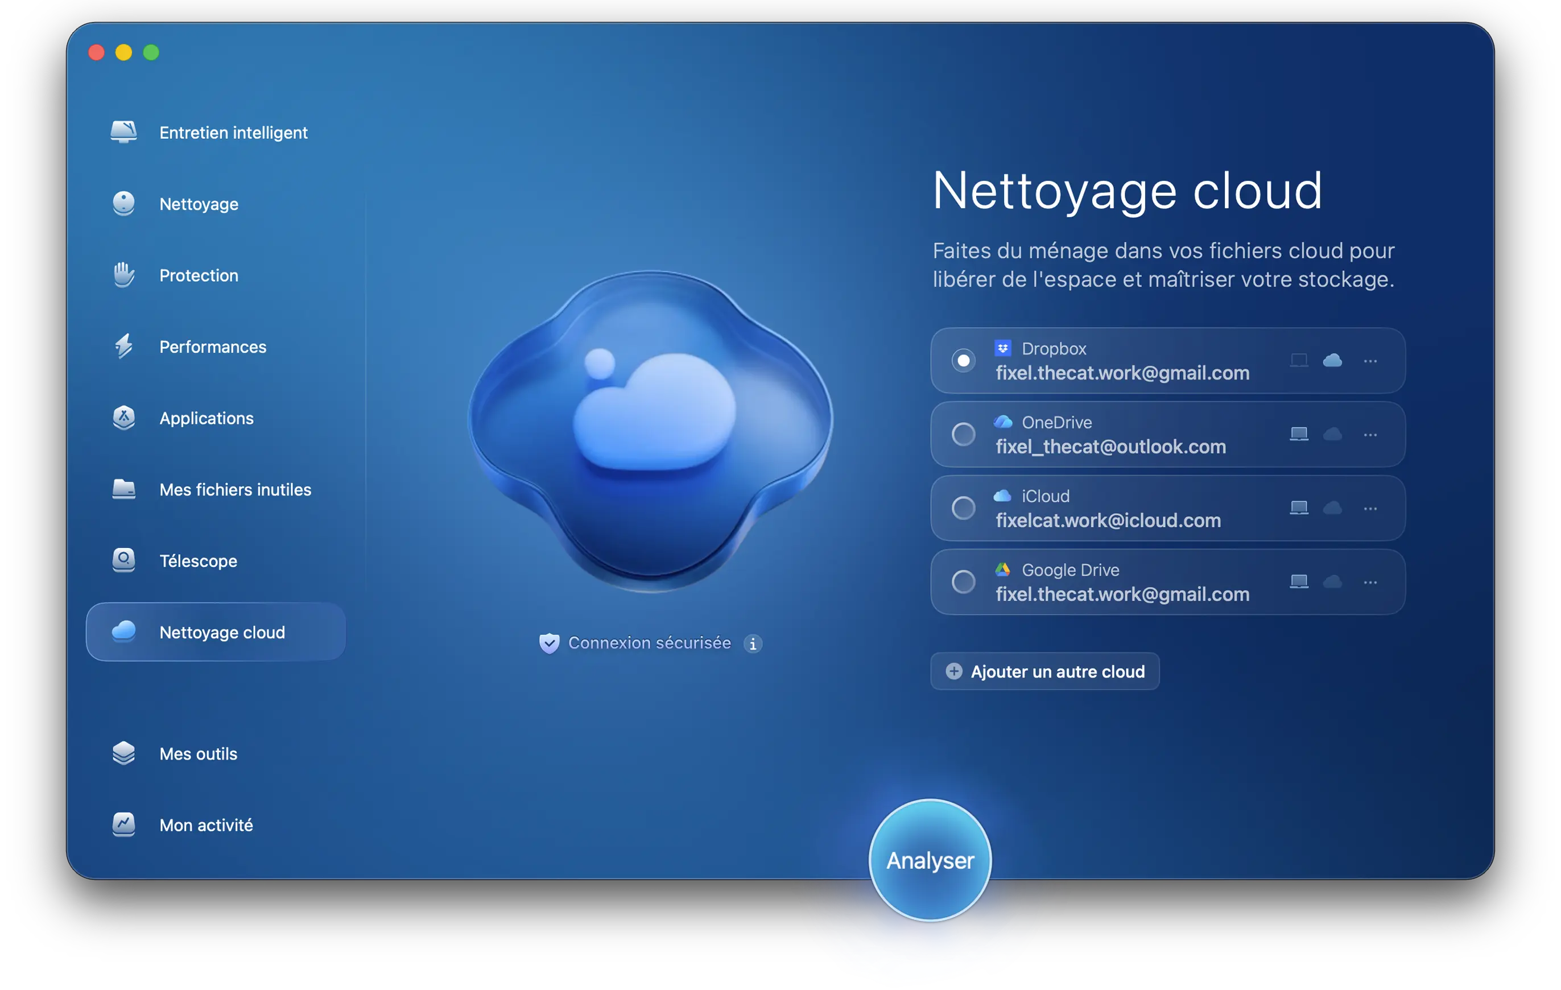Screen dimensions: 1561x990
Task: Click the Télescope sidebar icon
Action: (123, 560)
